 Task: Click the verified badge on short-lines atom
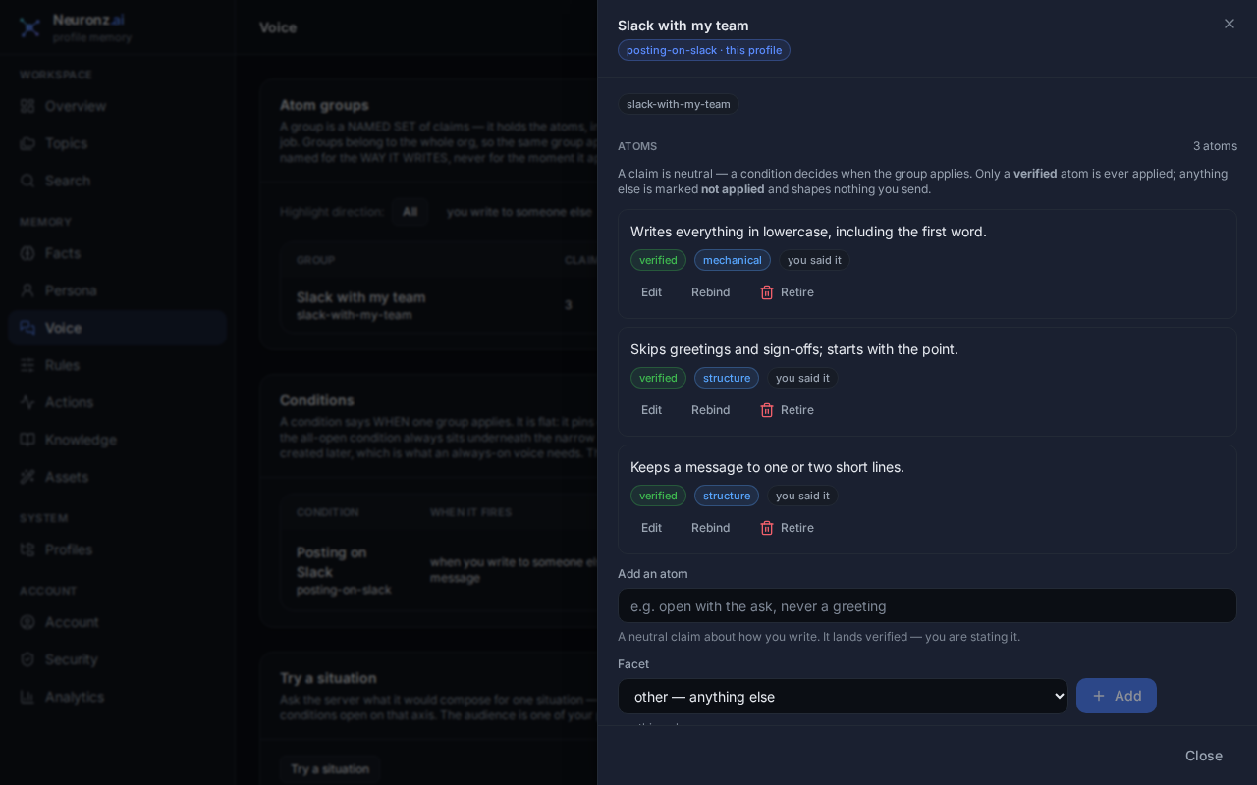click(658, 496)
